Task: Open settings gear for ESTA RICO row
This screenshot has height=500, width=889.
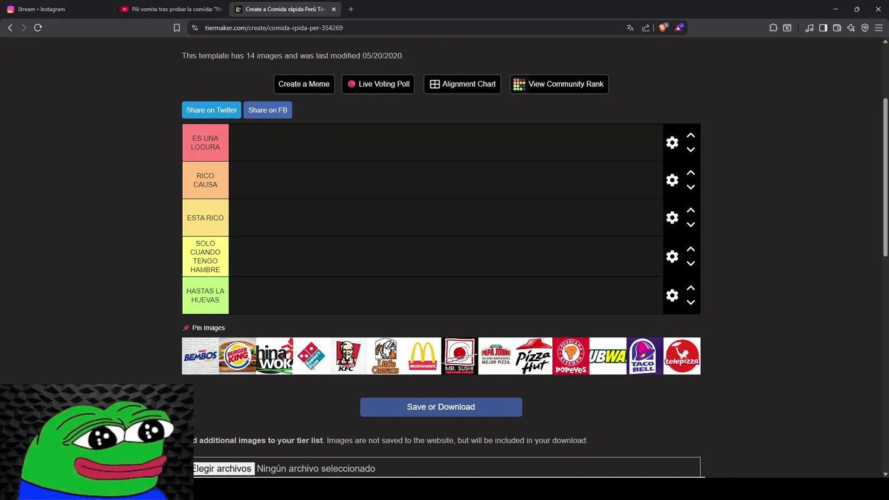Action: [672, 217]
